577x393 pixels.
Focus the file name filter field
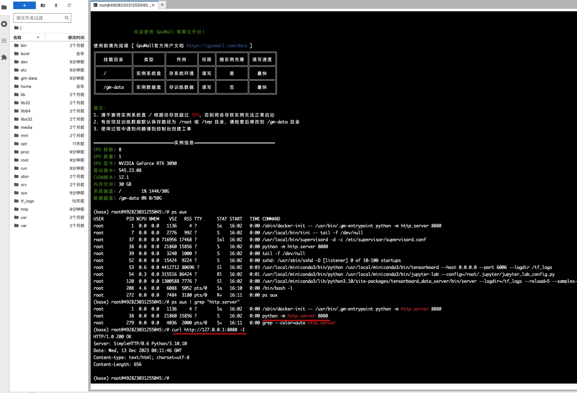pyautogui.click(x=42, y=18)
